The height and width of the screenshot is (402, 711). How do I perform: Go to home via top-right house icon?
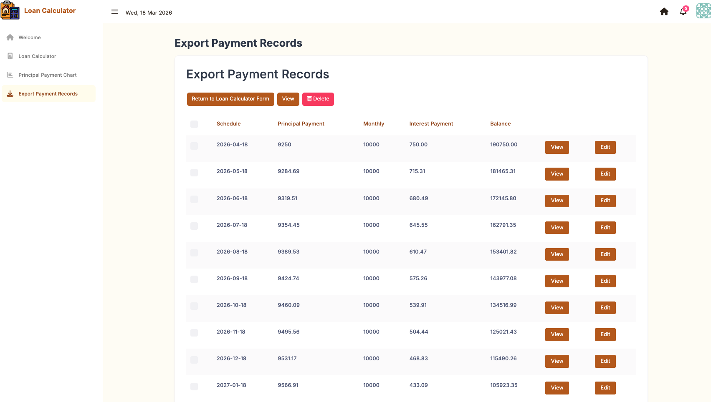click(x=664, y=12)
